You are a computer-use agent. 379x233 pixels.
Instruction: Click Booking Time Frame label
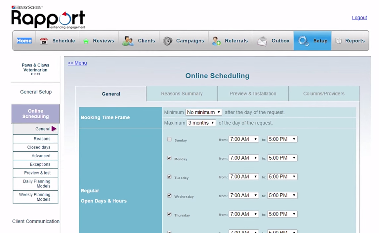click(105, 118)
